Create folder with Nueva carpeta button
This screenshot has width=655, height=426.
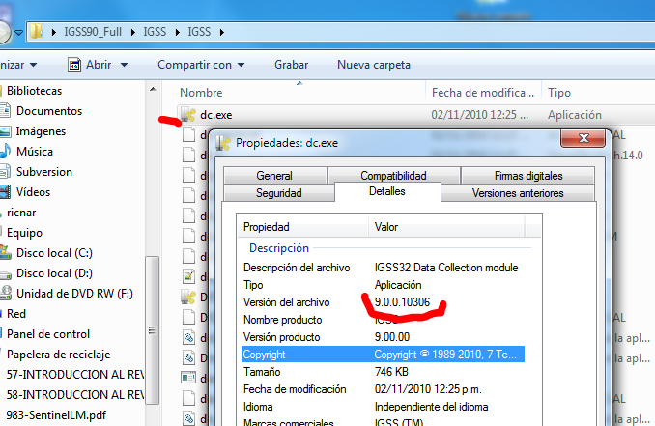click(373, 65)
